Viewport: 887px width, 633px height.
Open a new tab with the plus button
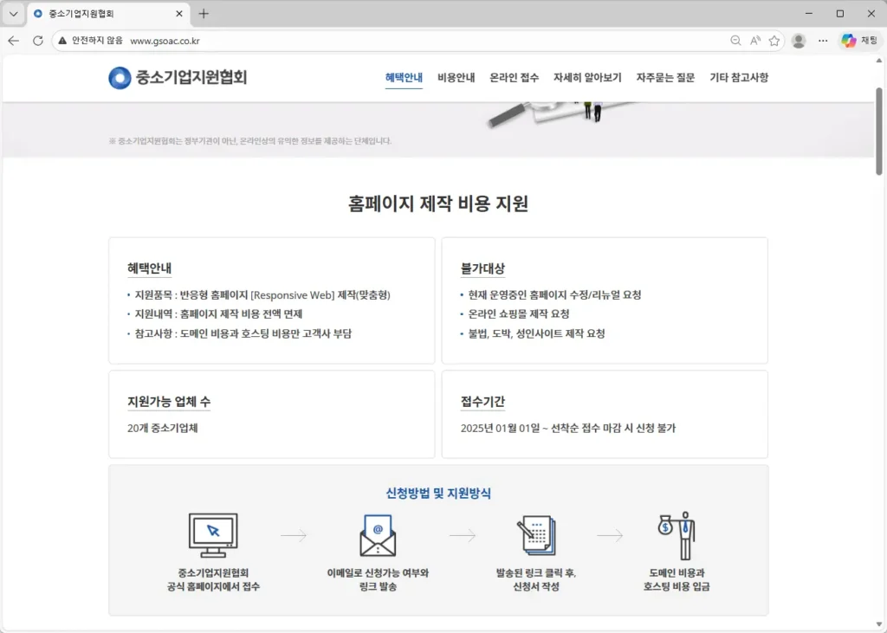pyautogui.click(x=204, y=14)
